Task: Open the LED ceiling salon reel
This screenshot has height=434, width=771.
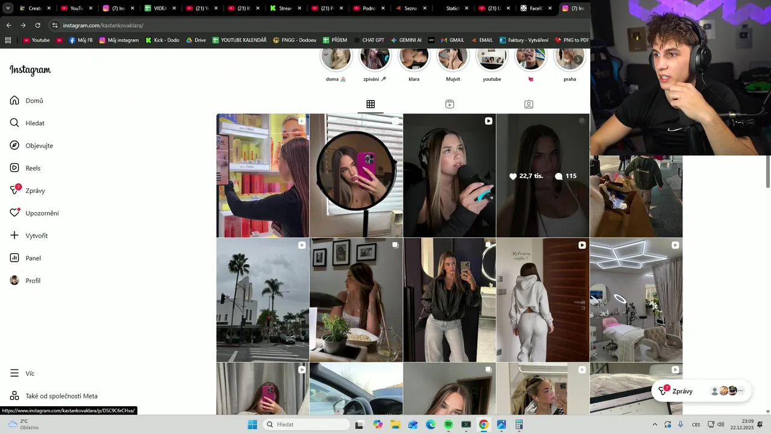Action: (x=636, y=300)
